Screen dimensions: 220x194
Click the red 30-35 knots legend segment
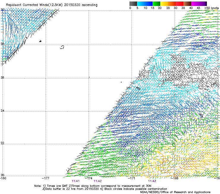(180, 4)
